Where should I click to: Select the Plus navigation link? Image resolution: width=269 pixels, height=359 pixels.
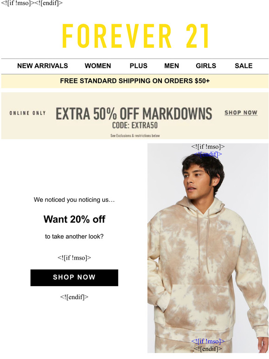pyautogui.click(x=139, y=66)
